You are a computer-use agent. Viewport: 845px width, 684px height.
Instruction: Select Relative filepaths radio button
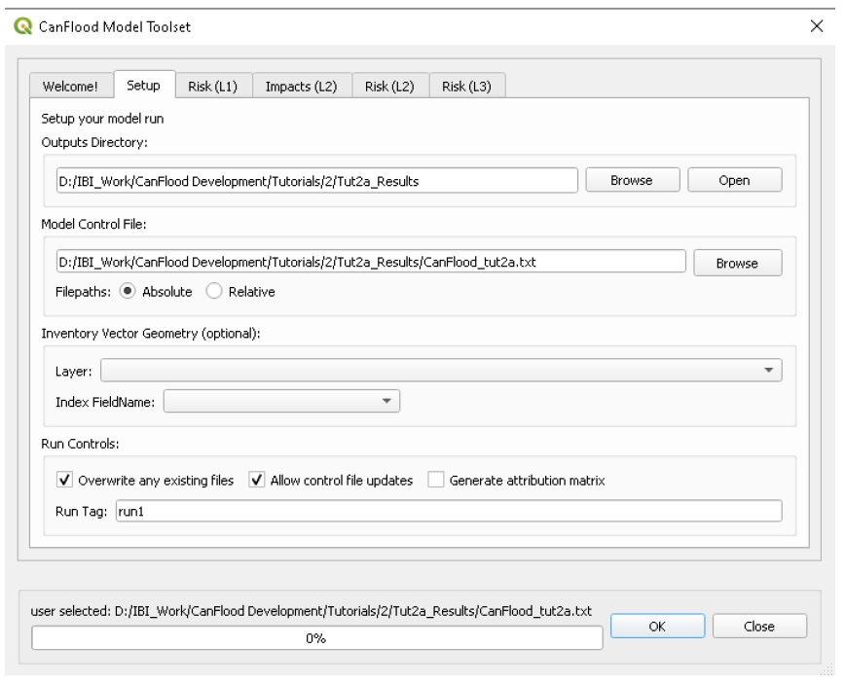pyautogui.click(x=214, y=291)
